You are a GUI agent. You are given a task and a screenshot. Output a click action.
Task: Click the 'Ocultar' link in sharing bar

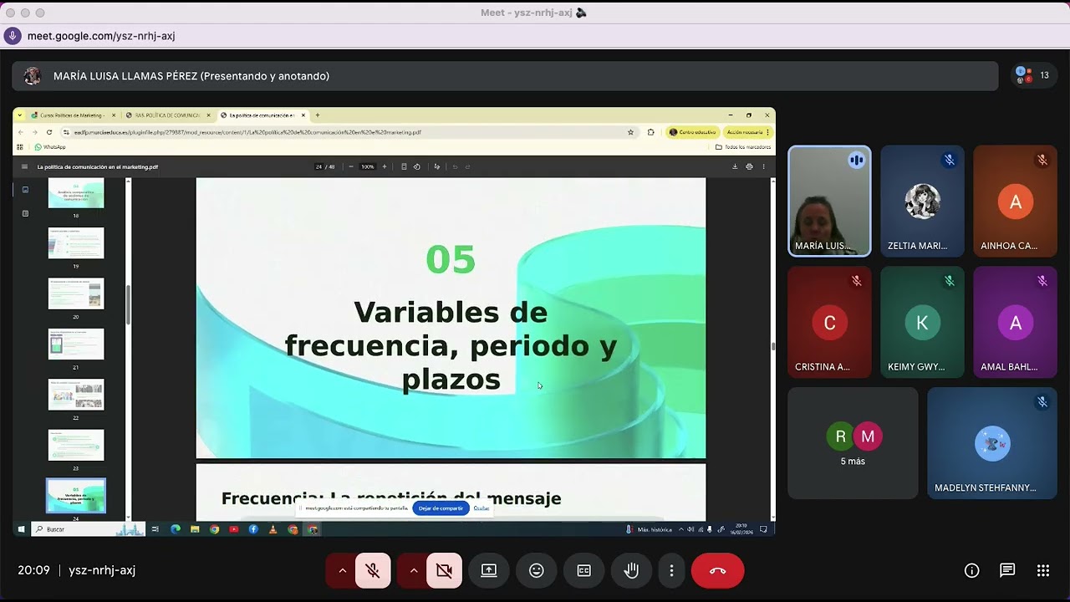(481, 508)
